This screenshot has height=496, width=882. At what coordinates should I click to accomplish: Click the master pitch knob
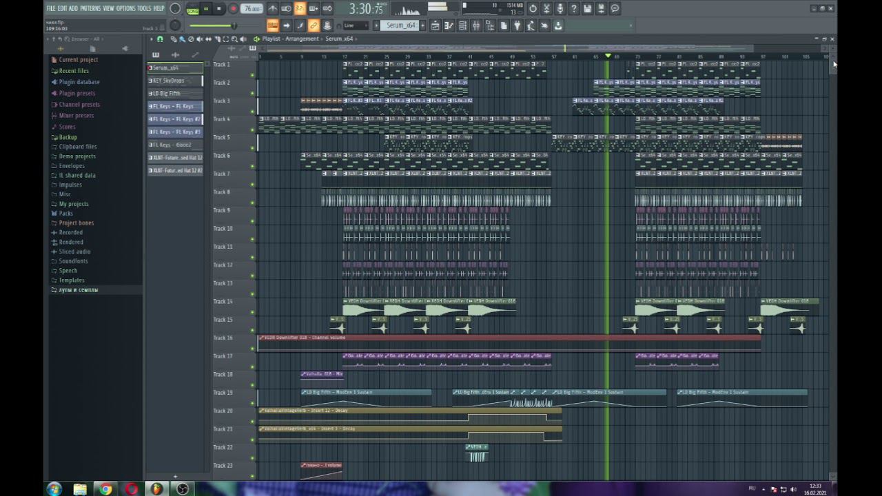(175, 25)
